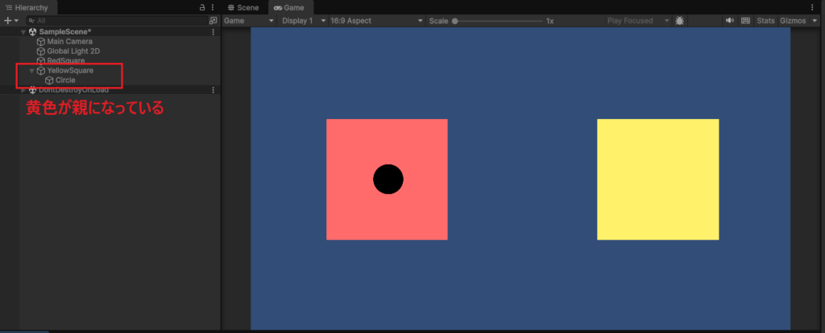Screen dimensions: 825x333
Task: Click the scene search picker icon
Action: pyautogui.click(x=213, y=20)
